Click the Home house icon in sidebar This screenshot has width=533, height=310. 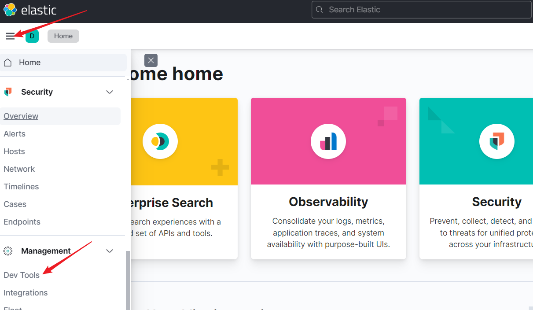click(7, 63)
